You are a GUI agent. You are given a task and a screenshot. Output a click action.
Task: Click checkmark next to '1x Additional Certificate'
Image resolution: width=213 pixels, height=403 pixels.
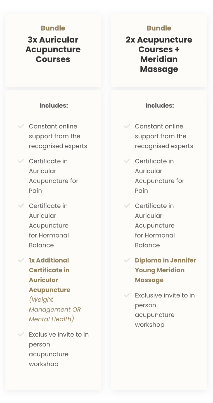point(21,260)
